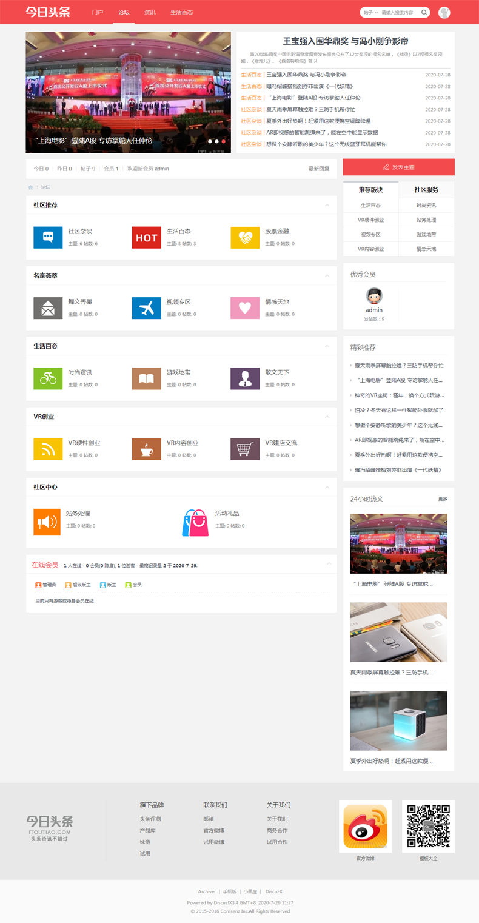Collapse the 生活百态 section

click(x=327, y=346)
